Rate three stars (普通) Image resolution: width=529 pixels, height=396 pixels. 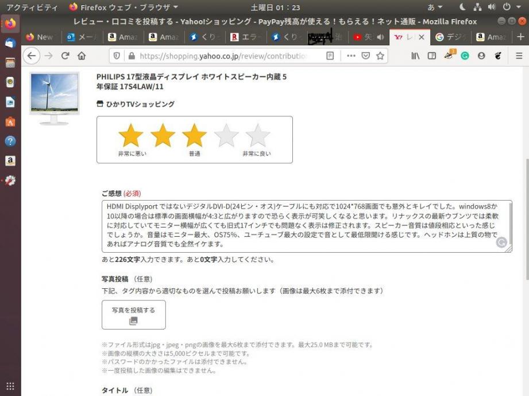[x=194, y=136]
